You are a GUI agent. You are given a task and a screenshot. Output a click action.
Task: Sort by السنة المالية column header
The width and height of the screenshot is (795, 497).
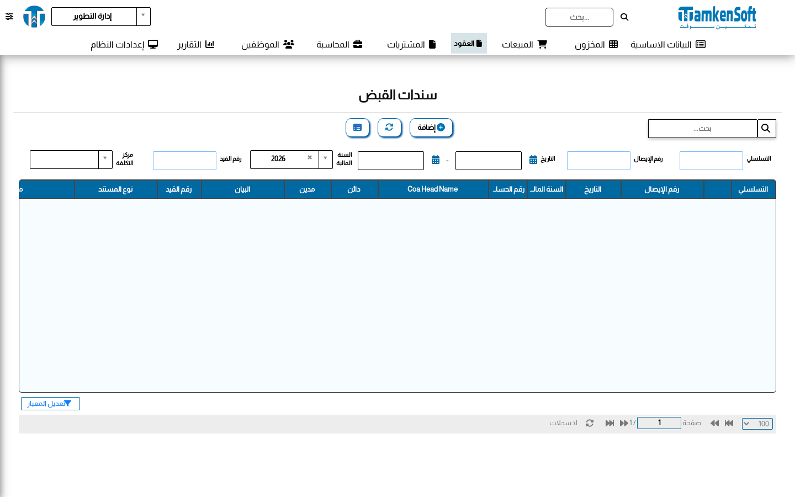[547, 189]
